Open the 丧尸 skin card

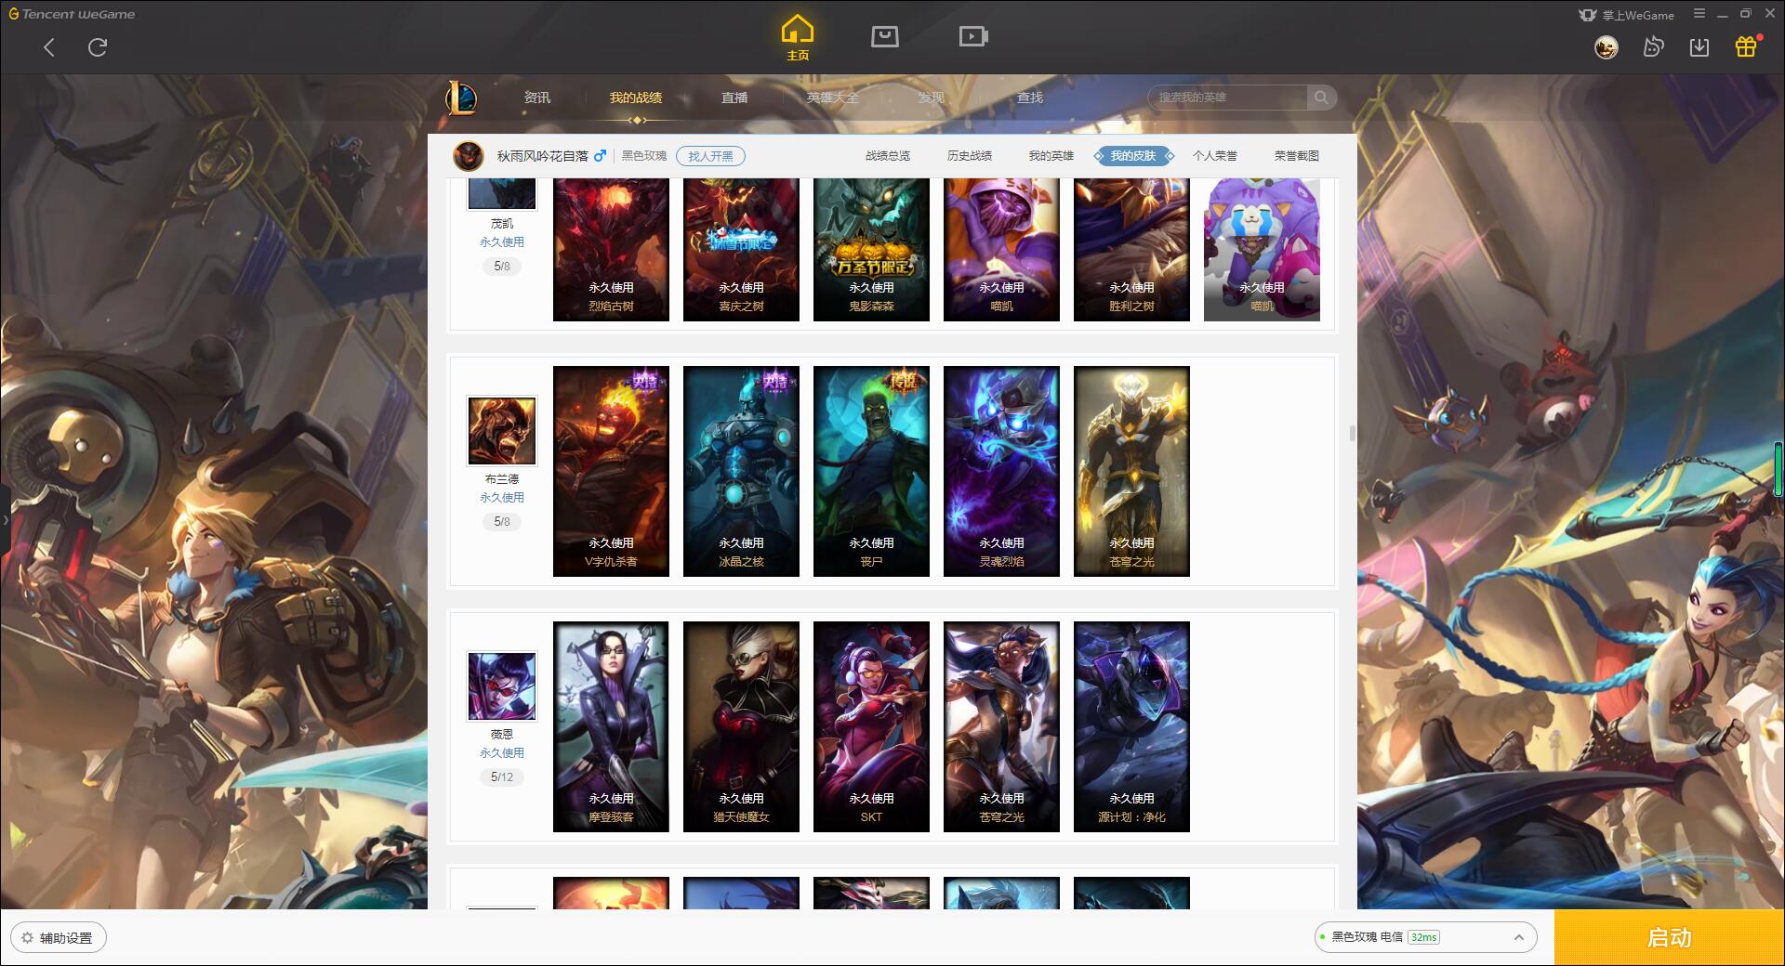point(871,471)
